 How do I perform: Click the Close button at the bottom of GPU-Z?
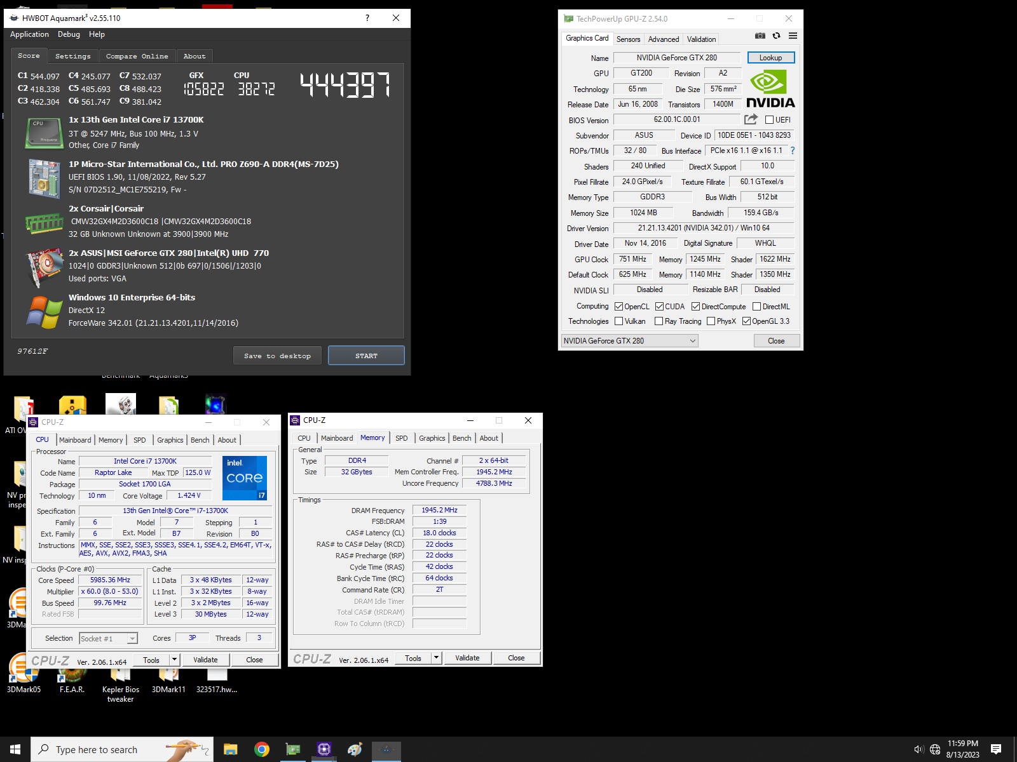[776, 341]
